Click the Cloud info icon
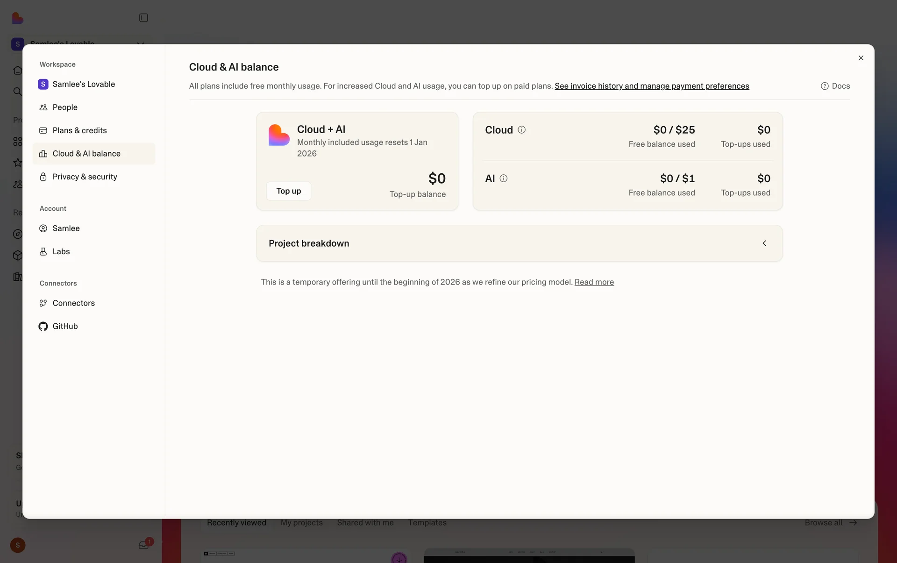Image resolution: width=897 pixels, height=563 pixels. pos(521,130)
